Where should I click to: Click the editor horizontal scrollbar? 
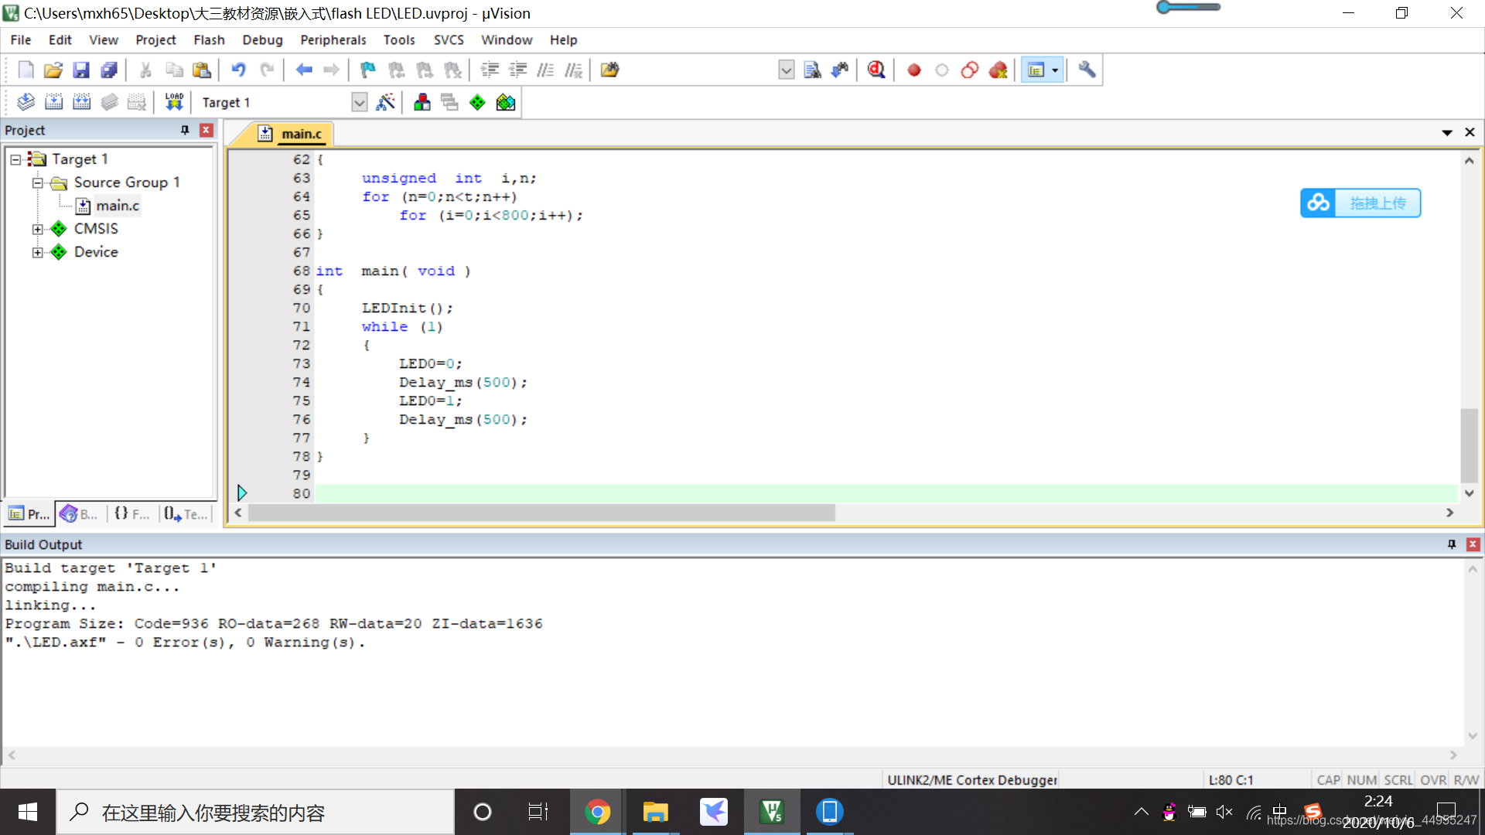[x=541, y=513]
